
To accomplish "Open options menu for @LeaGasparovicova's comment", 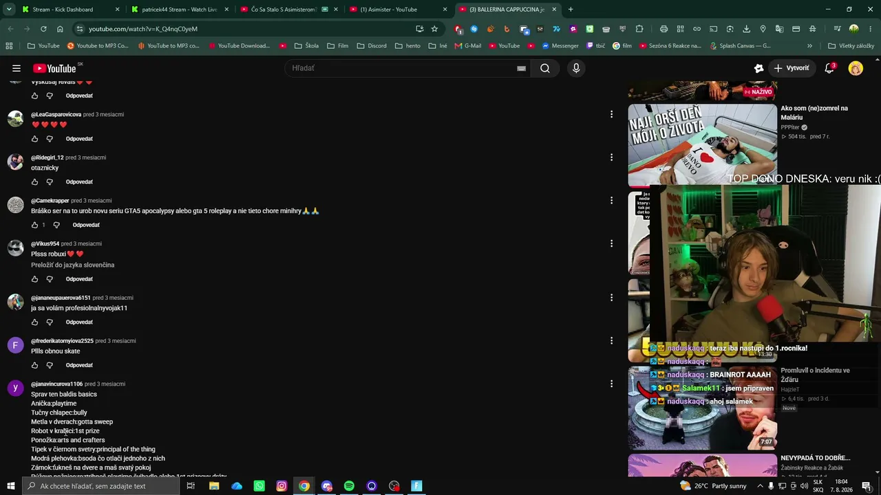I will (611, 114).
